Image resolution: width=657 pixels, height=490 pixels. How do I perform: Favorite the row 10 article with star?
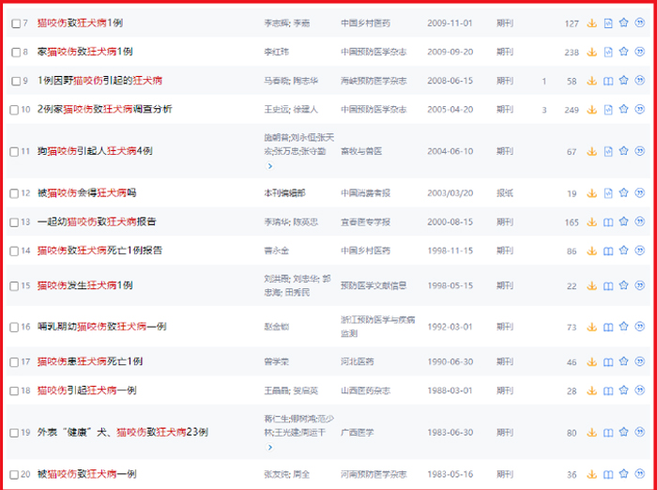click(624, 110)
